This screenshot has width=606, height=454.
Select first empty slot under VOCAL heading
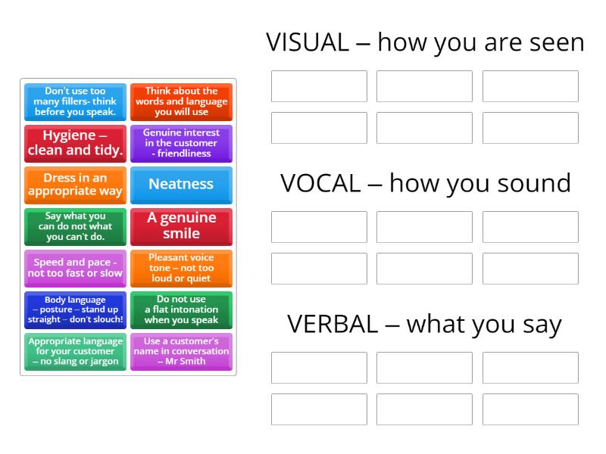pos(319,227)
